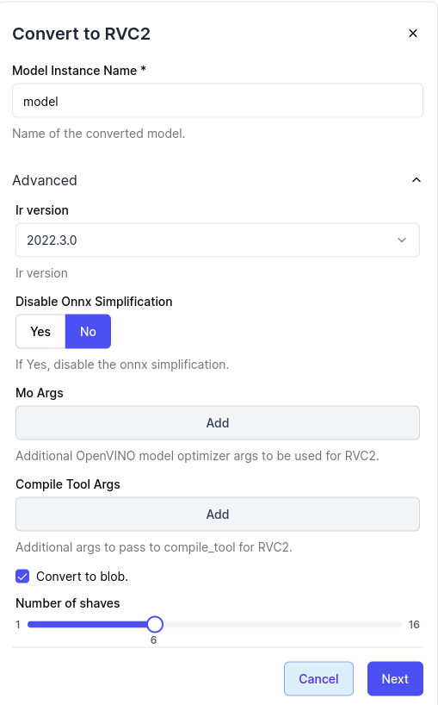Open the Ir version dropdown arrow
The height and width of the screenshot is (705, 438).
click(x=402, y=240)
